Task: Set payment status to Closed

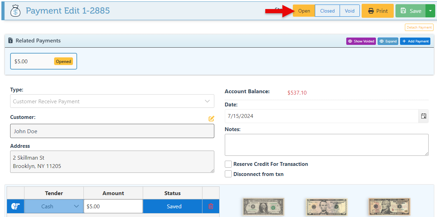Action: pos(327,11)
